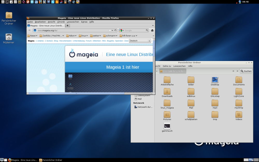Show more bookmarks with the overflow chevron

point(153,36)
